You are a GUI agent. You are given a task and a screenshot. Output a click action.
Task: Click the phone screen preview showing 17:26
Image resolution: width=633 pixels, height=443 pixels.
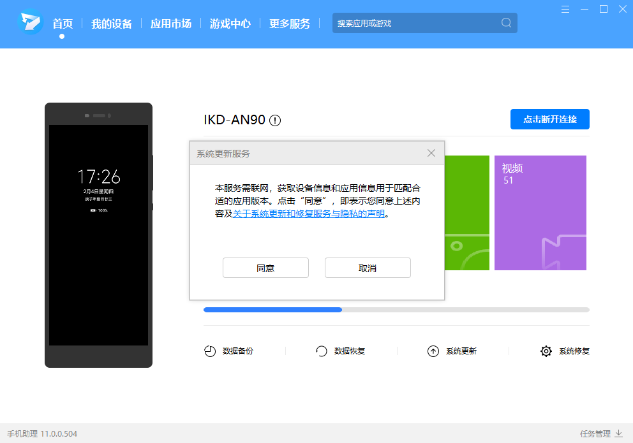[98, 235]
